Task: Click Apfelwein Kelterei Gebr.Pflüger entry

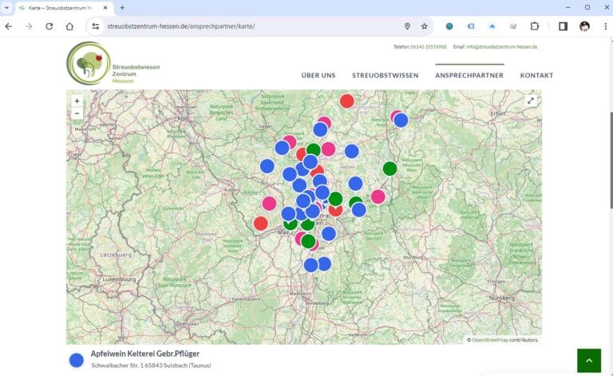Action: coord(145,354)
